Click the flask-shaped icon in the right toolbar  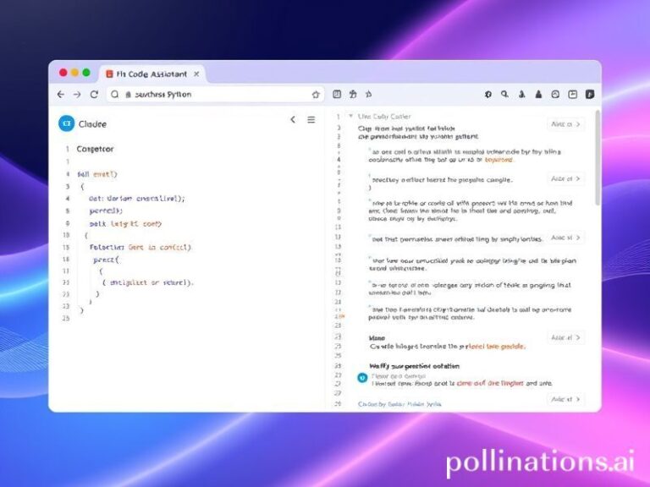tap(522, 95)
